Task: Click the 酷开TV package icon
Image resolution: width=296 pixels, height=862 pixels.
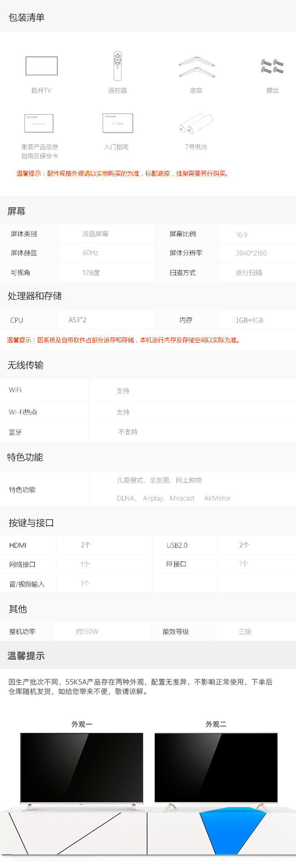Action: point(41,66)
